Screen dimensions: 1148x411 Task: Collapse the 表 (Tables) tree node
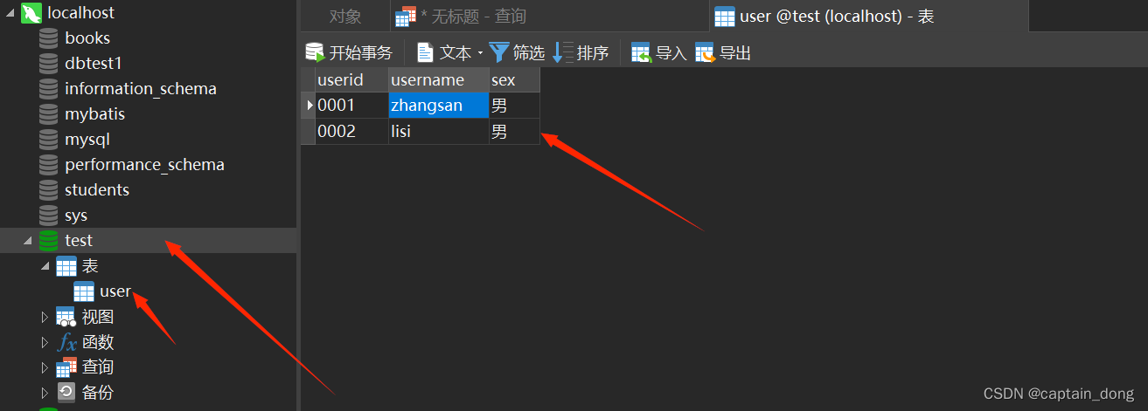pyautogui.click(x=45, y=266)
